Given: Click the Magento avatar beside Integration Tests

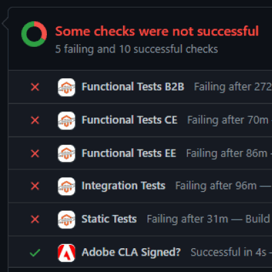Looking at the screenshot, I should pos(67,186).
